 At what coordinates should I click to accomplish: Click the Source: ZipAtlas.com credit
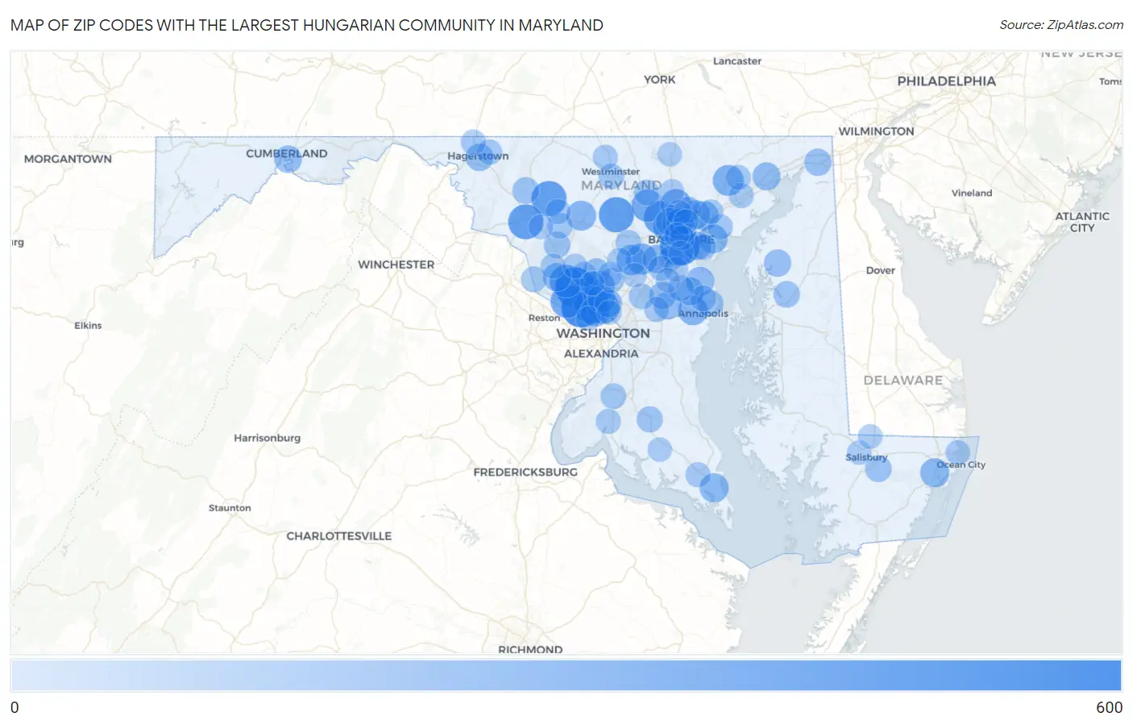[x=1061, y=25]
